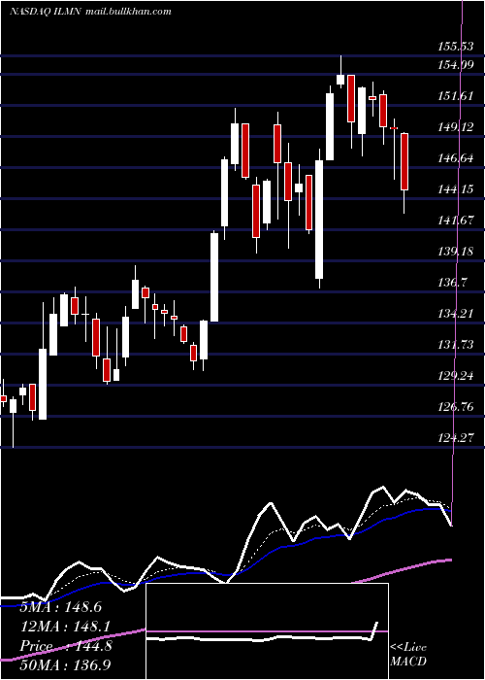Image resolution: width=485 pixels, height=680 pixels.
Task: Click the 146.64 price level label
Action: click(455, 158)
